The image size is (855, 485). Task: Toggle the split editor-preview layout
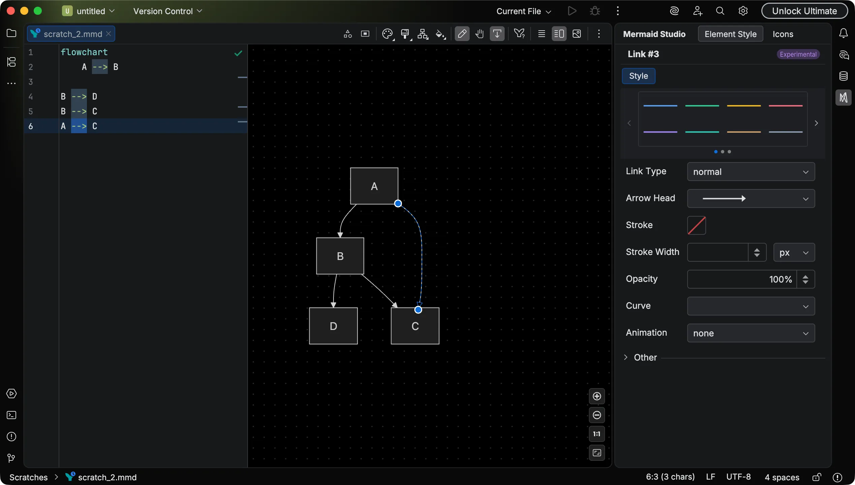559,34
